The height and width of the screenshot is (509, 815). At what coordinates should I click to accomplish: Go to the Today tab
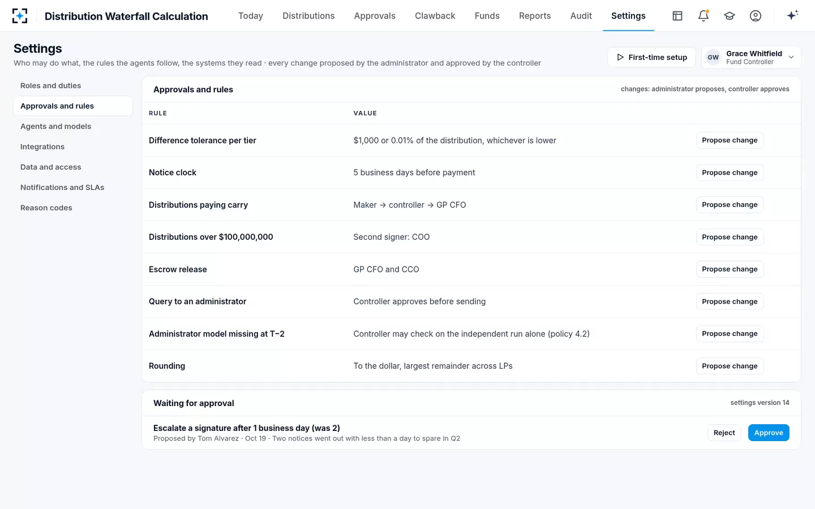click(x=251, y=16)
